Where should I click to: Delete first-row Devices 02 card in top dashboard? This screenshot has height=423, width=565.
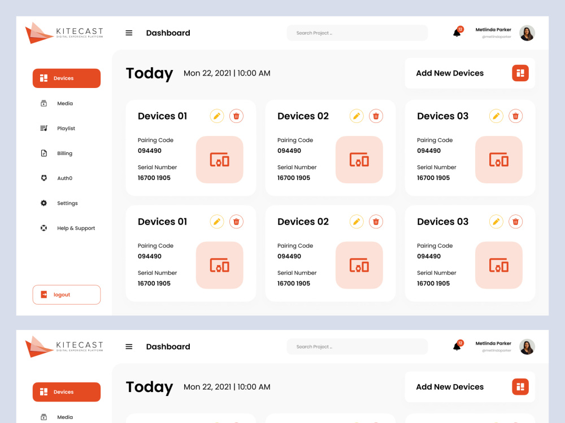(x=376, y=116)
